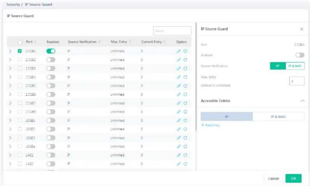
Task: Open the IP tab under Accessible Entries
Action: 227,117
